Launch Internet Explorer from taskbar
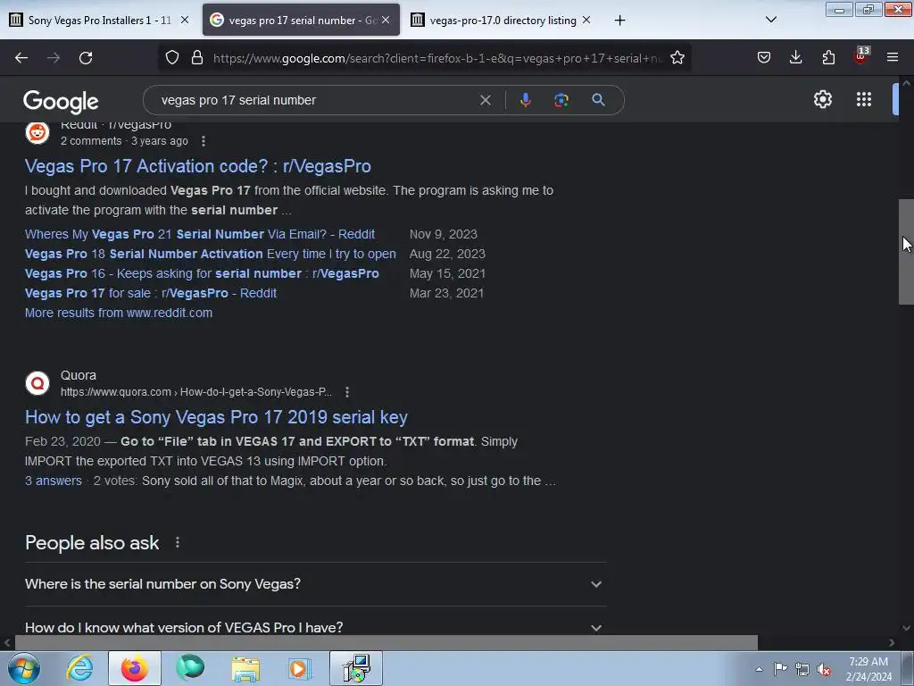Viewport: 914px width, 686px height. [79, 668]
